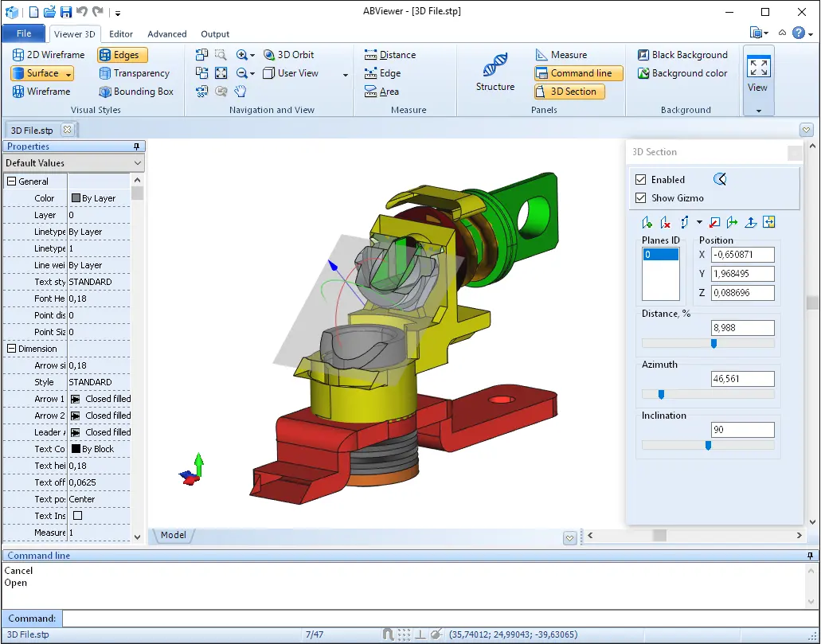
Task: Click the add section plane icon
Action: [x=647, y=223]
